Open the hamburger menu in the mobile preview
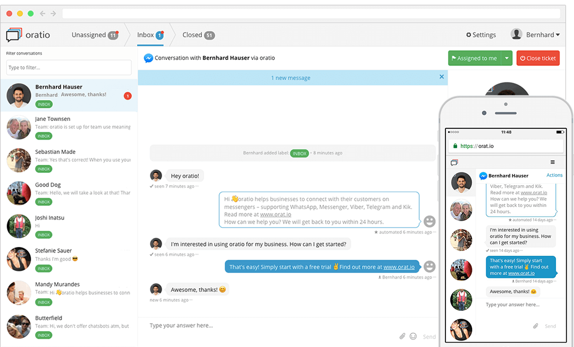Viewport: 574px width, 347px height. point(553,162)
